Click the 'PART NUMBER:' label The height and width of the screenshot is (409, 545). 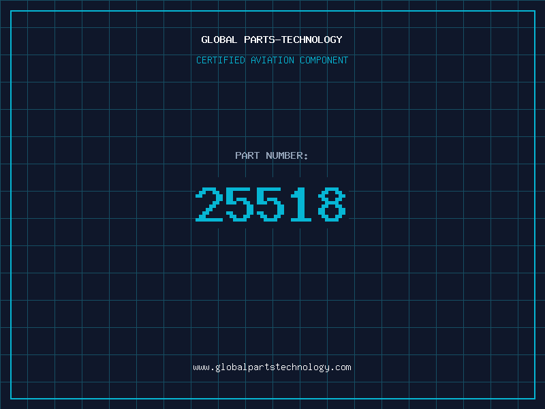(272, 155)
